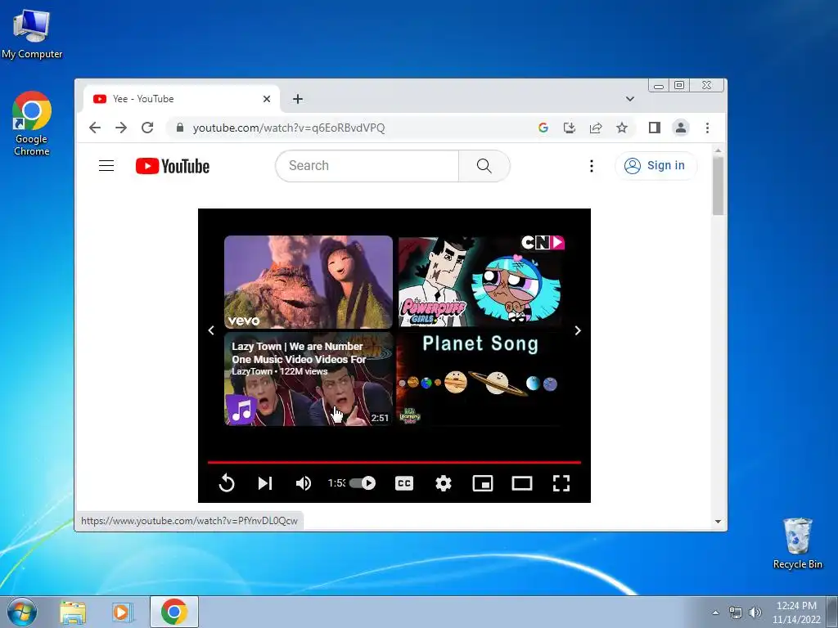Reload the current page
The image size is (838, 628).
tap(147, 128)
